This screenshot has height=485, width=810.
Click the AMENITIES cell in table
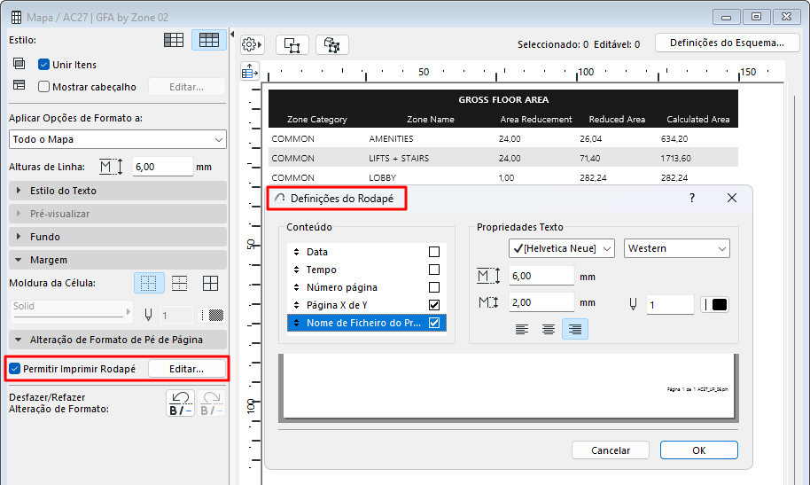click(x=391, y=138)
